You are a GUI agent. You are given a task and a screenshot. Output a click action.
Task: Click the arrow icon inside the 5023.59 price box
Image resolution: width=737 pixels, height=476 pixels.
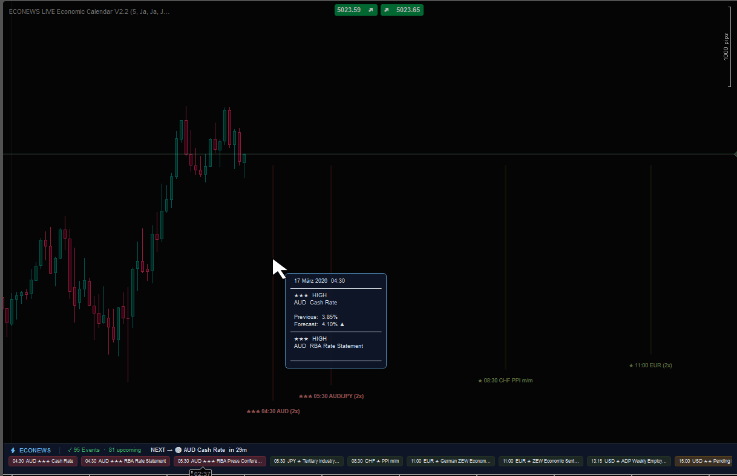370,10
